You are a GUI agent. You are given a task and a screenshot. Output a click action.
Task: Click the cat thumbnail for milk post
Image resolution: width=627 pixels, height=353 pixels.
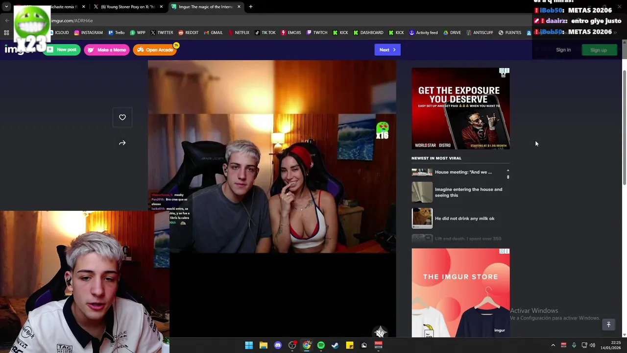pyautogui.click(x=422, y=219)
